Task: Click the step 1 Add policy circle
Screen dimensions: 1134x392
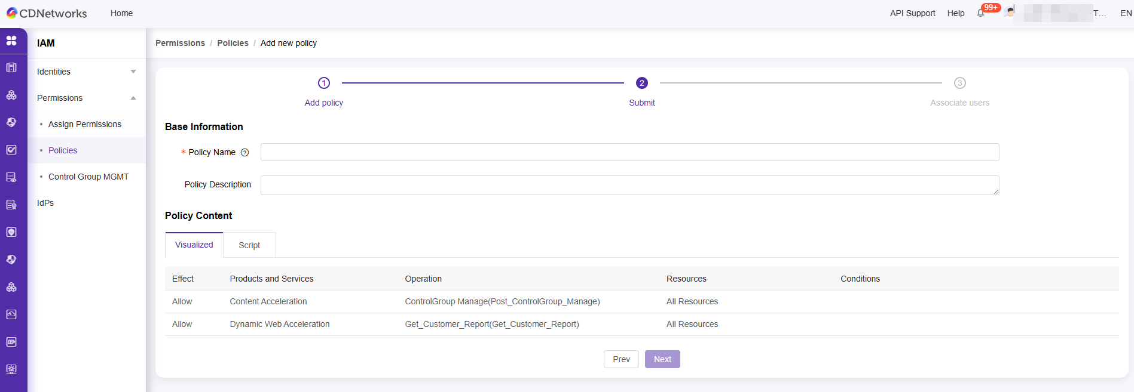Action: [324, 83]
